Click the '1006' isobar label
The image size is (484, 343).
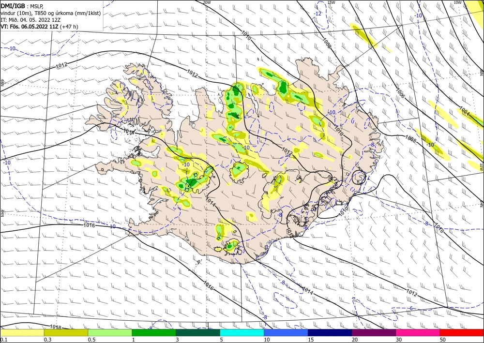(400, 93)
